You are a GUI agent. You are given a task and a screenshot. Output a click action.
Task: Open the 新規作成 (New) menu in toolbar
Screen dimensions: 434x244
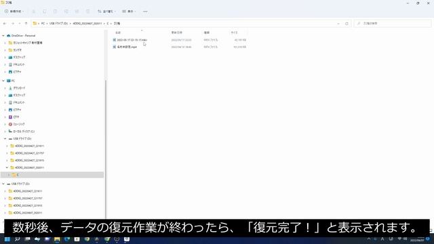[14, 12]
